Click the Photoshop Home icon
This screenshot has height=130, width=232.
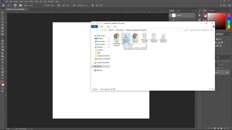click(x=3, y=5)
